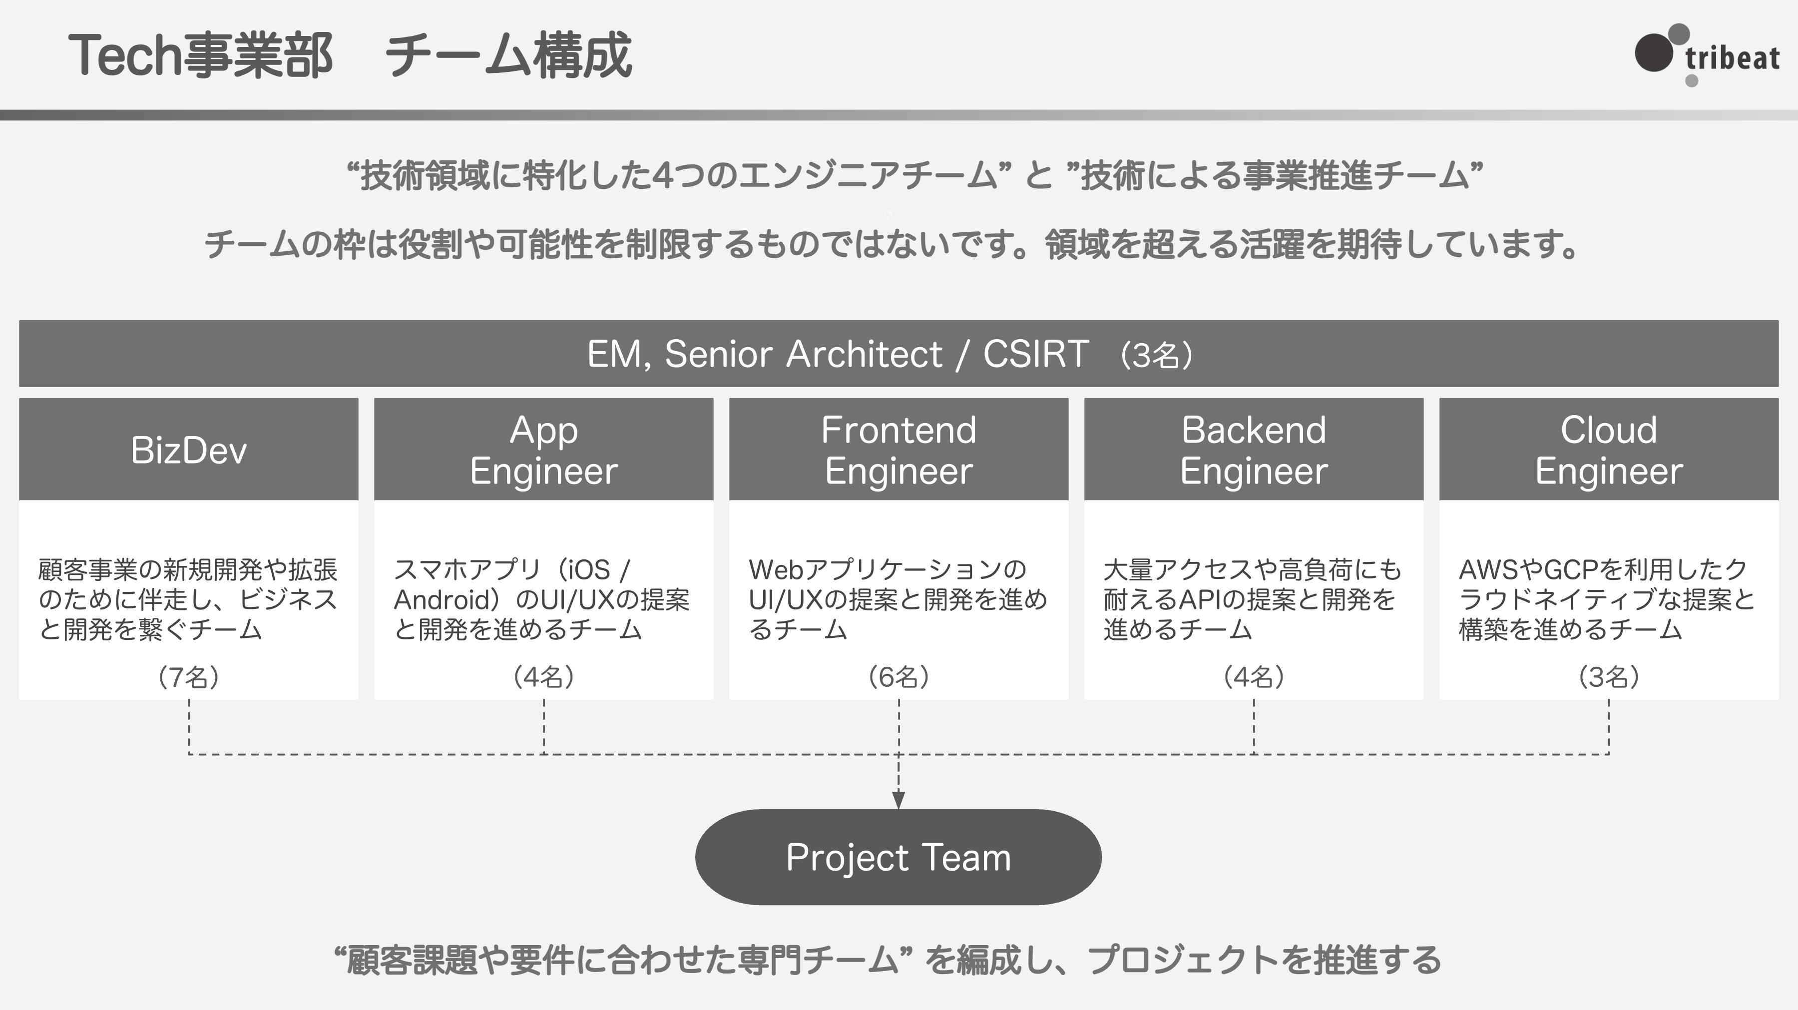Click the subtitle line starting with “技術領域に特化した

pyautogui.click(x=914, y=175)
